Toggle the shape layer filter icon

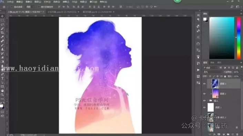pyautogui.click(x=233, y=68)
